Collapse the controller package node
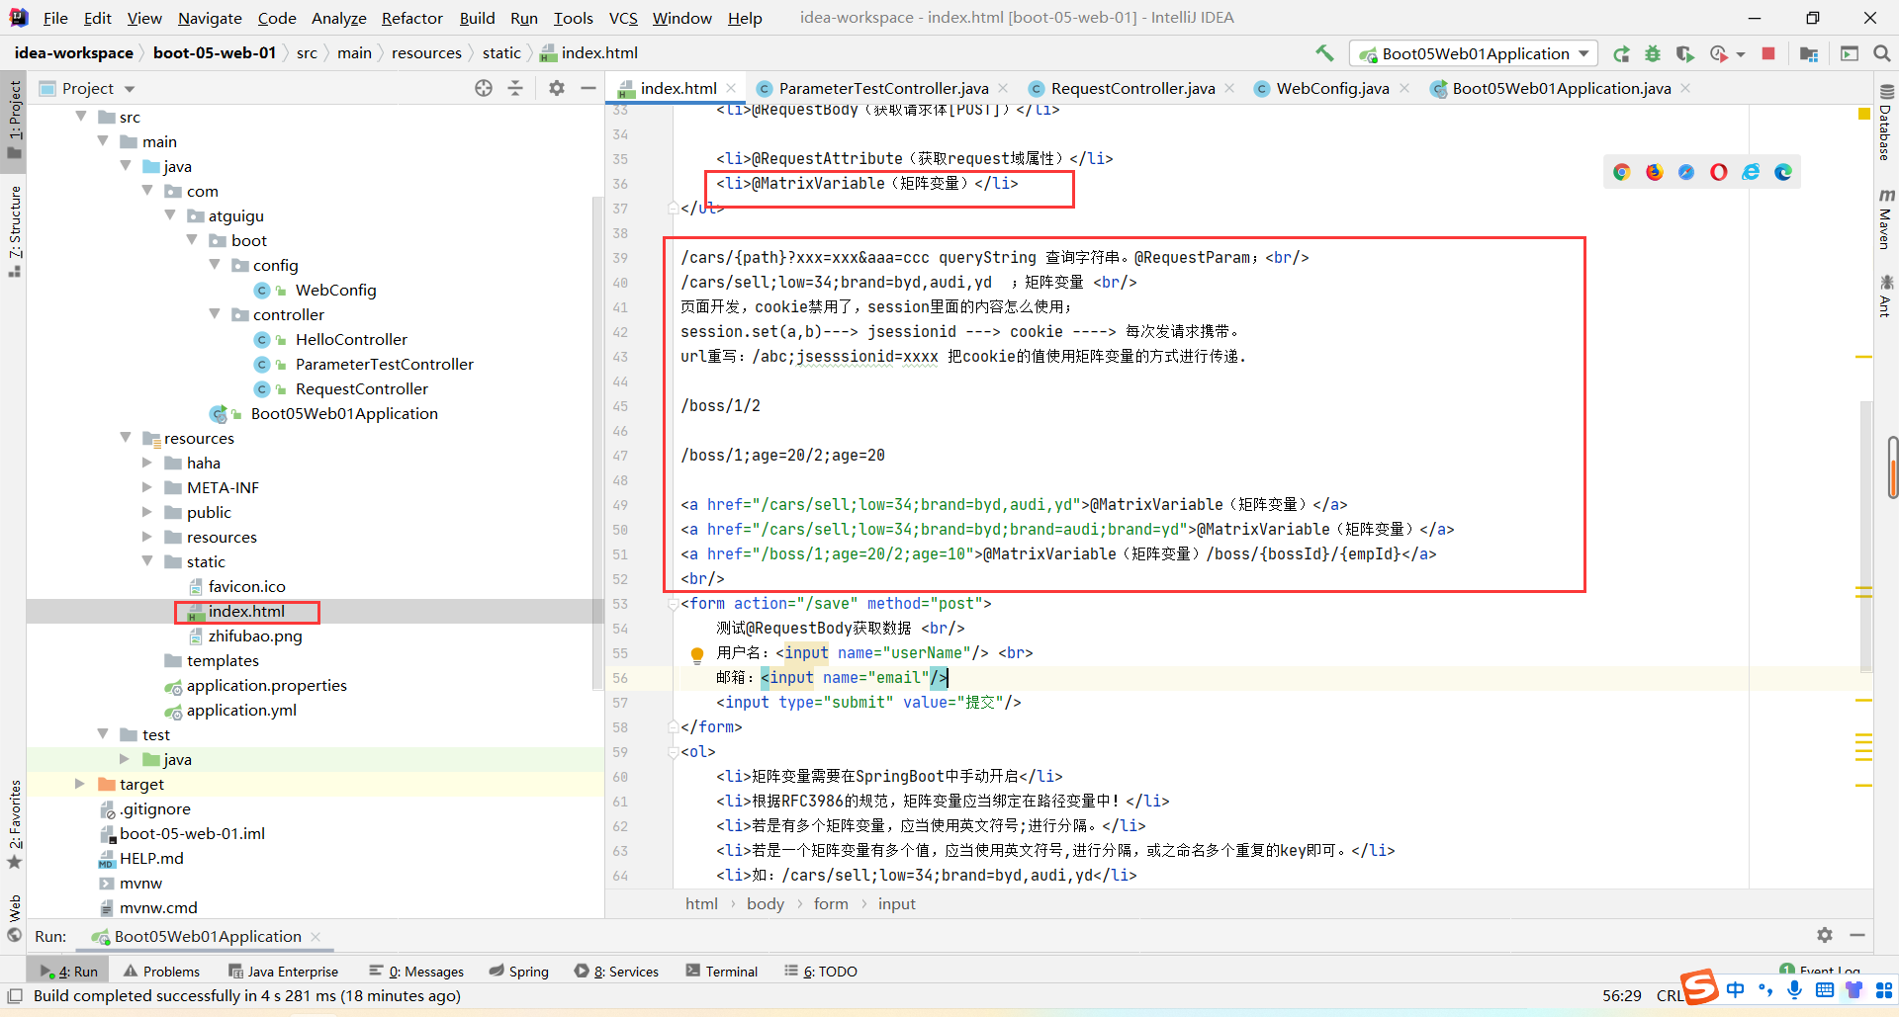 click(215, 314)
